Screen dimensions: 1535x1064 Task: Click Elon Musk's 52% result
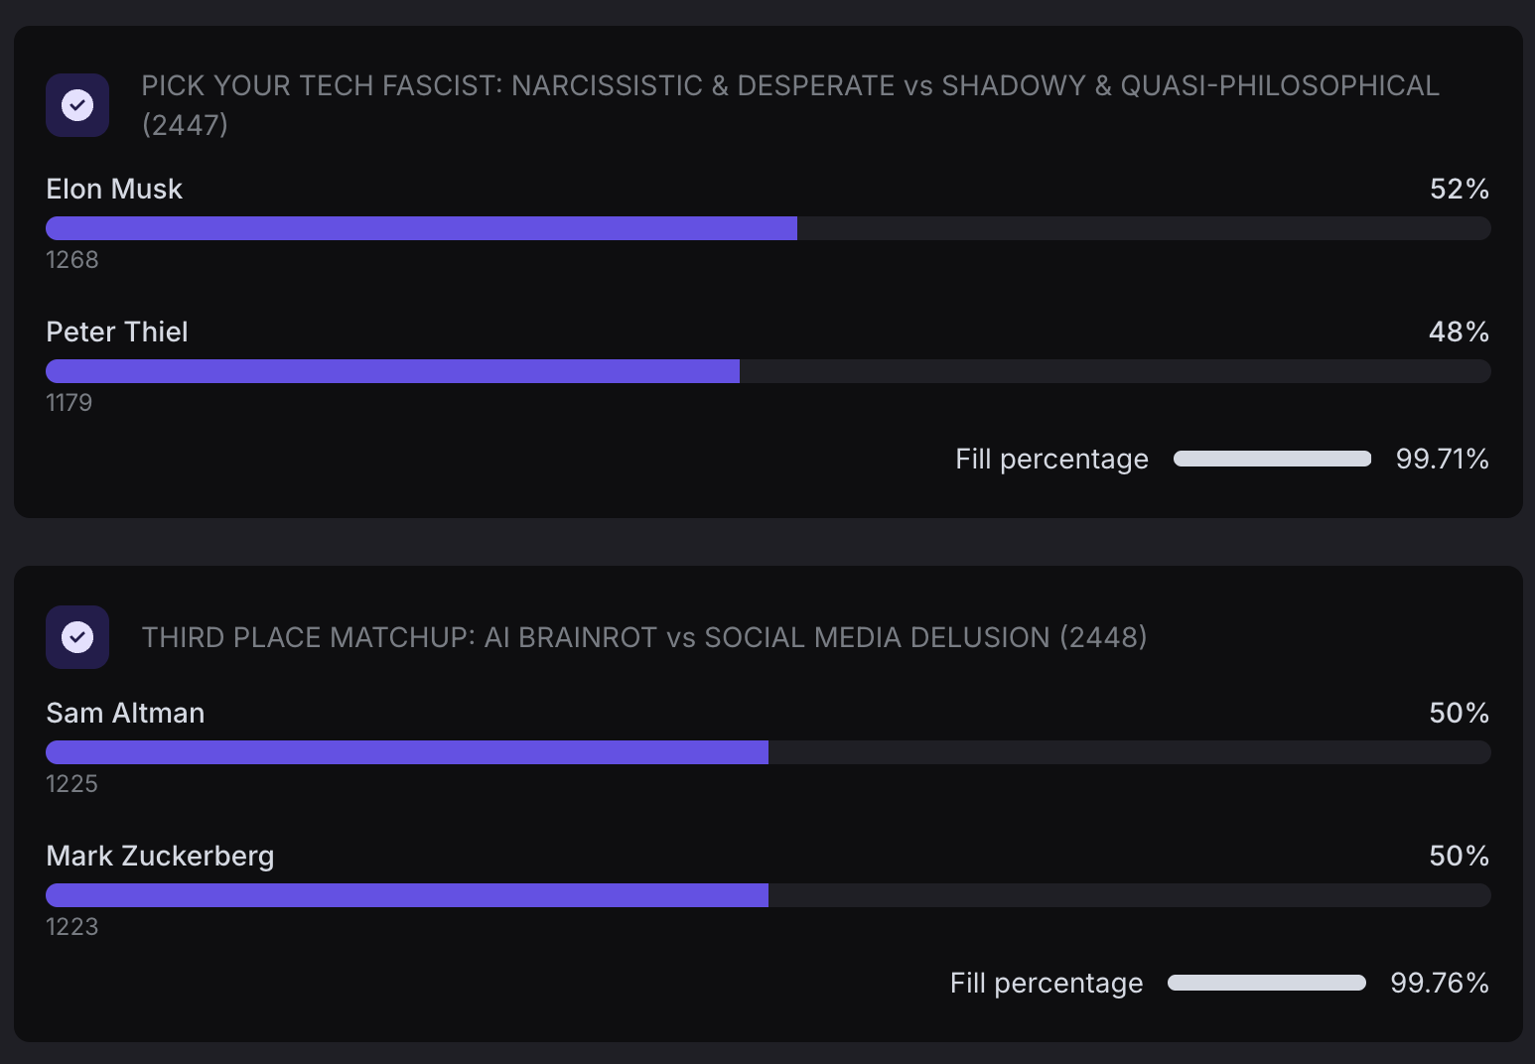coord(1459,189)
